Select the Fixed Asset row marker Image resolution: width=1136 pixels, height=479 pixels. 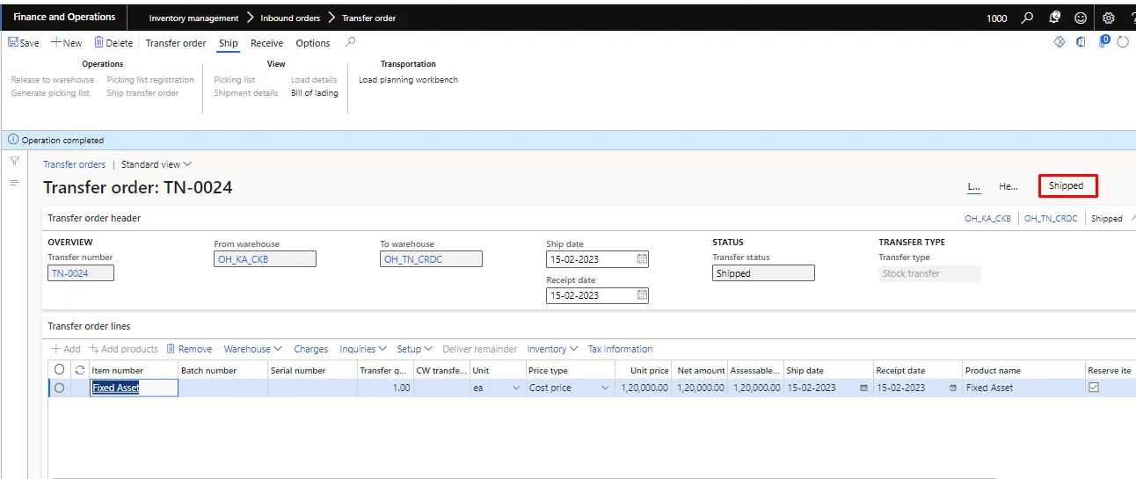[x=59, y=388]
